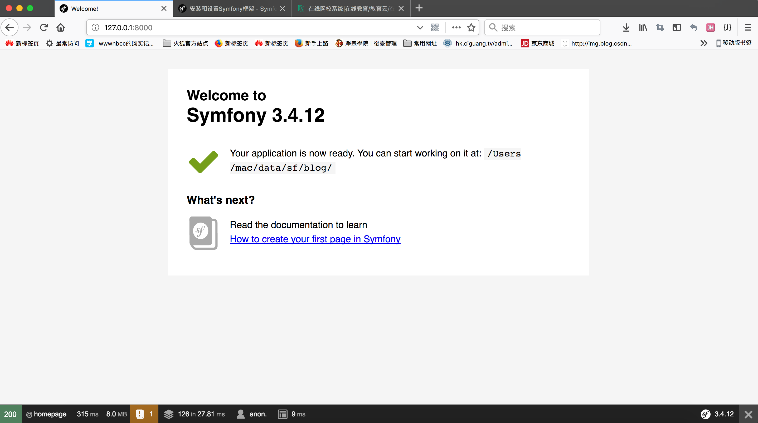This screenshot has width=758, height=423.
Task: Open the Firefox hamburger menu
Action: [x=748, y=28]
